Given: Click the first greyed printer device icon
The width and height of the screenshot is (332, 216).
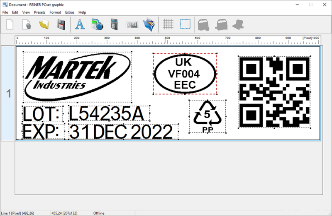Looking at the screenshot, I should tap(203, 25).
